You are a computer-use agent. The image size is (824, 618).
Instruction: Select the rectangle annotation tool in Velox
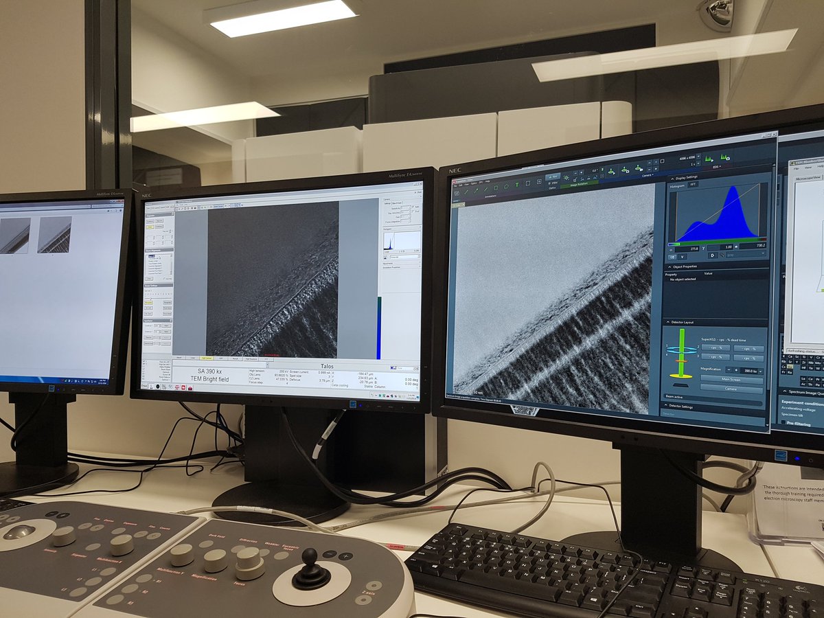(496, 187)
